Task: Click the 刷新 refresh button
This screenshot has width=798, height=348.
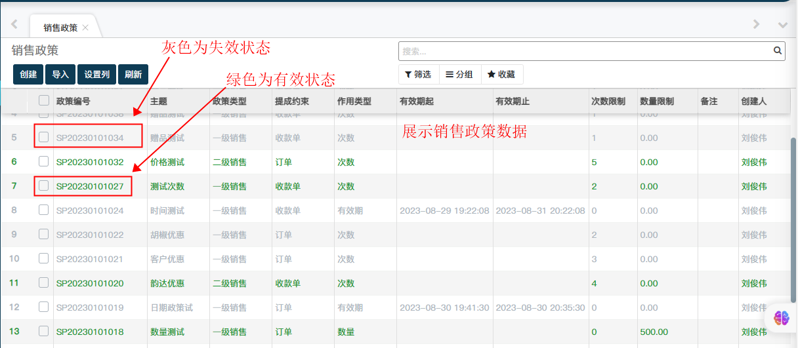Action: click(x=133, y=75)
